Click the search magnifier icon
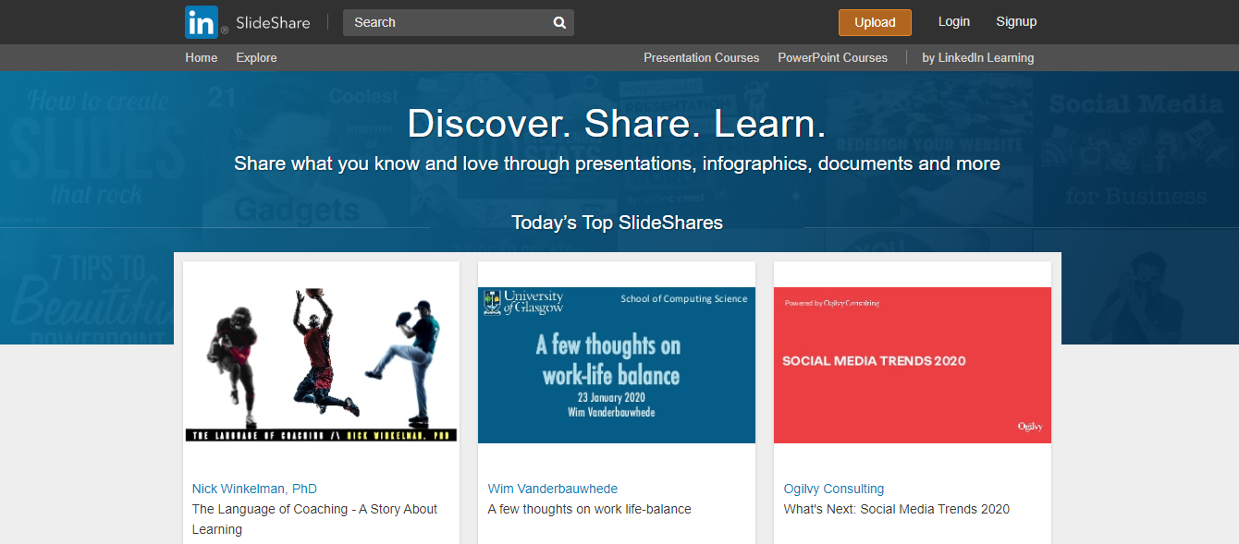The width and height of the screenshot is (1239, 544). (x=559, y=23)
